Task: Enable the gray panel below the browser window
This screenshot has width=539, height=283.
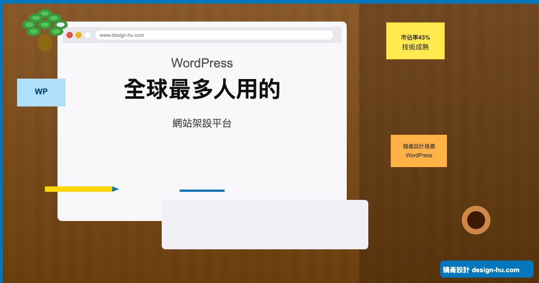Action: (x=265, y=225)
